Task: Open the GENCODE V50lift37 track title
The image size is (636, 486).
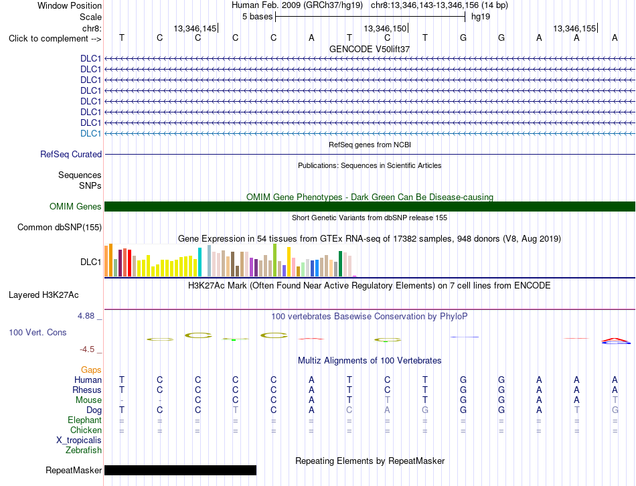Action: pyautogui.click(x=370, y=49)
